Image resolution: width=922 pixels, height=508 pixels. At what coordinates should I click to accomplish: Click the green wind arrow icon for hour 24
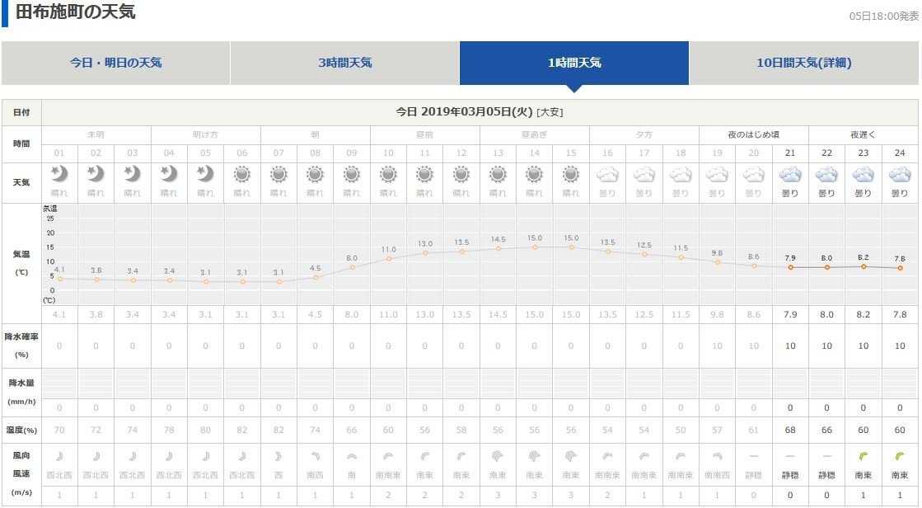pyautogui.click(x=900, y=456)
